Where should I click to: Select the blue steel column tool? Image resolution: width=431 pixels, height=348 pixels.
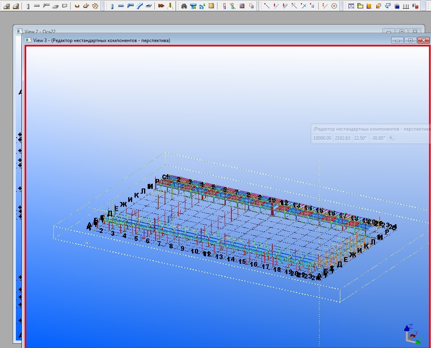112,6
